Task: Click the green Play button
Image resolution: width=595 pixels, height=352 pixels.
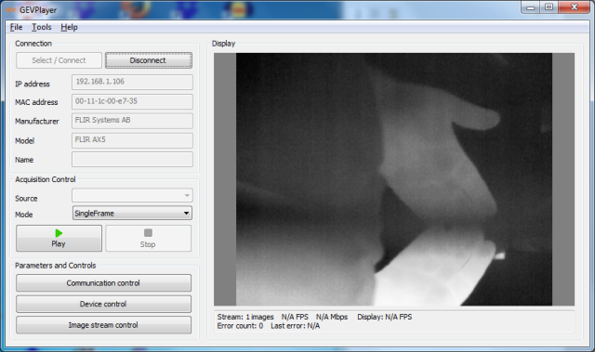Action: click(59, 239)
